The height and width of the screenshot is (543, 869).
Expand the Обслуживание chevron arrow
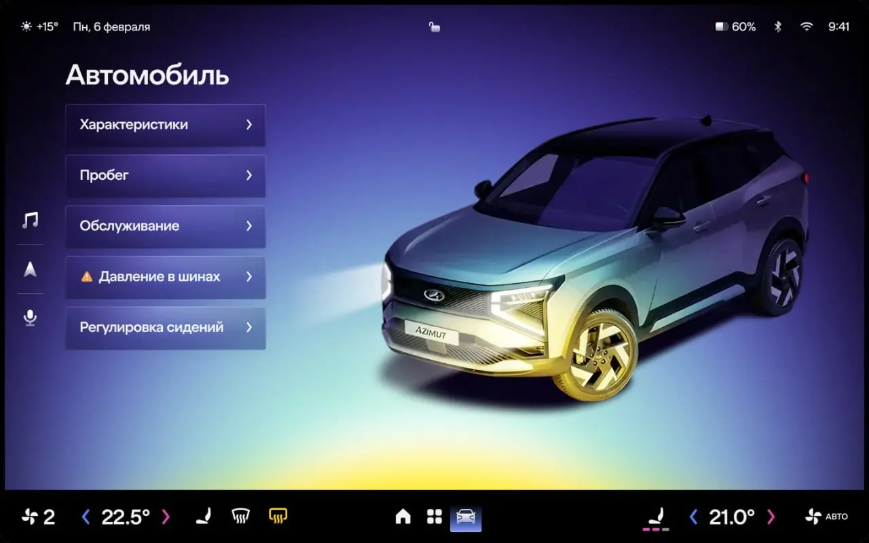coord(249,226)
